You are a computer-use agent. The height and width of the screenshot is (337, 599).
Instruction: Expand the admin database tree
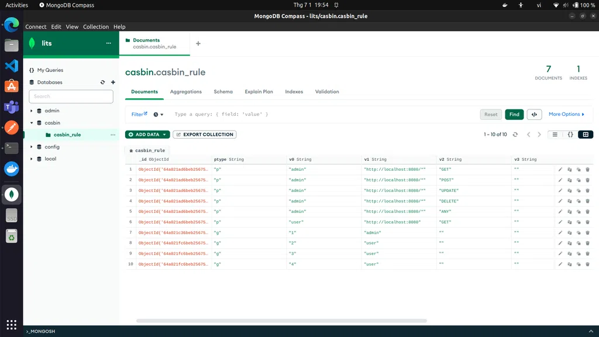32,111
